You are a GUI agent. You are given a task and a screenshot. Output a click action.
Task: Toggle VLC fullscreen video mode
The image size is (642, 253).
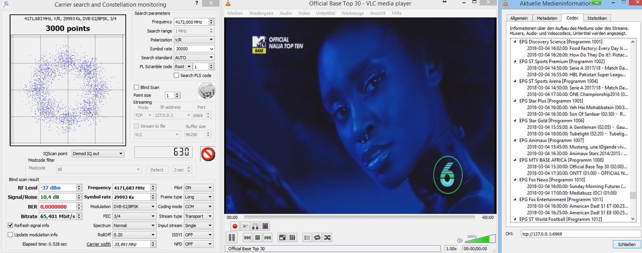[282, 237]
